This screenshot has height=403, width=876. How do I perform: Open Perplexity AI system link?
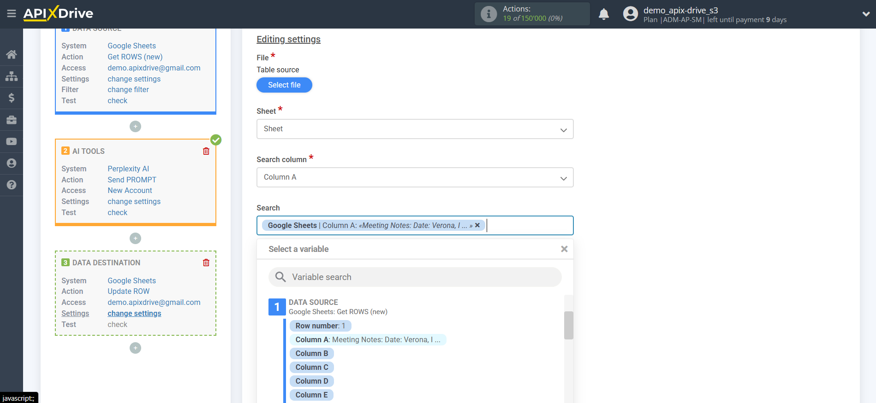point(128,169)
